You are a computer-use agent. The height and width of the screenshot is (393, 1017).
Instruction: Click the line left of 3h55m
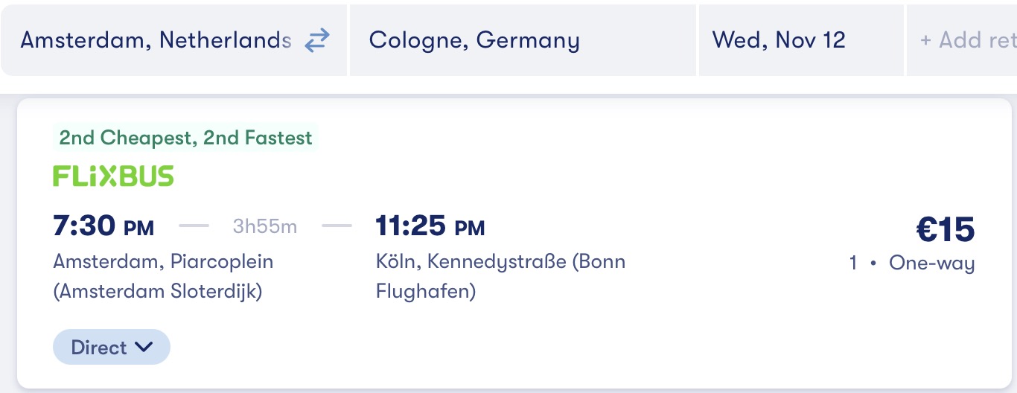[195, 226]
